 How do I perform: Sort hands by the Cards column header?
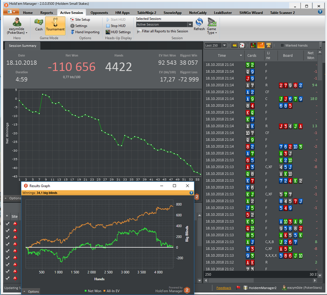coord(252,56)
